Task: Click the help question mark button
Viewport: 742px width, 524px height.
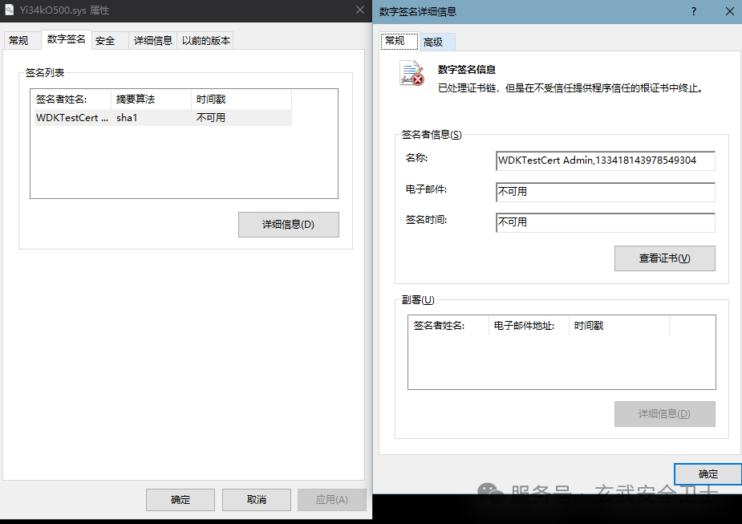Action: coord(693,11)
